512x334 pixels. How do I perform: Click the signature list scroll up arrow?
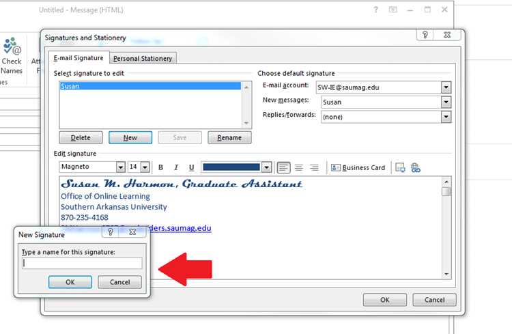[x=246, y=87]
